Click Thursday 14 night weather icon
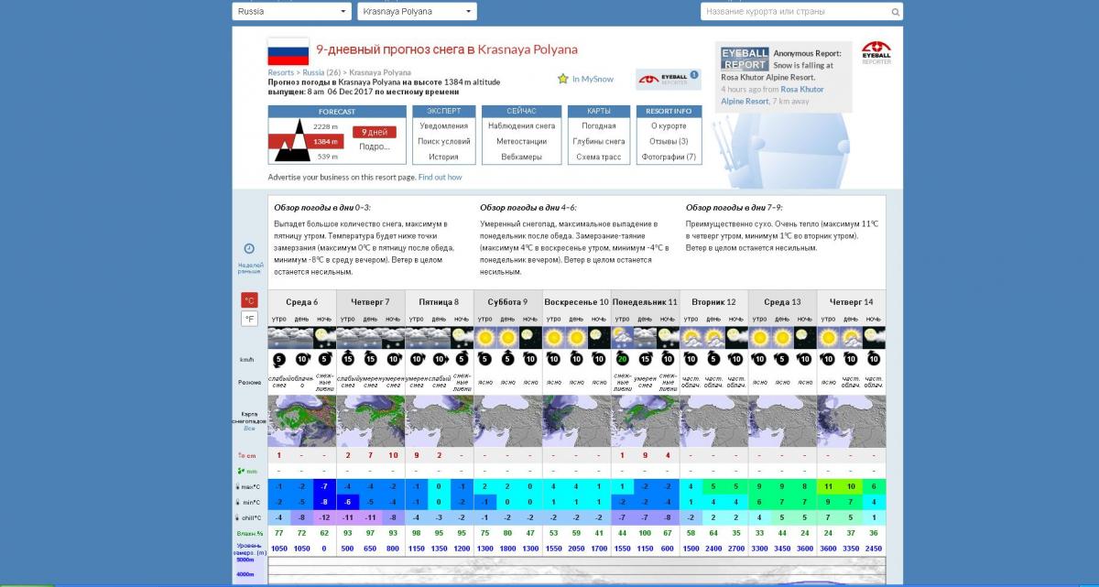 (x=875, y=337)
